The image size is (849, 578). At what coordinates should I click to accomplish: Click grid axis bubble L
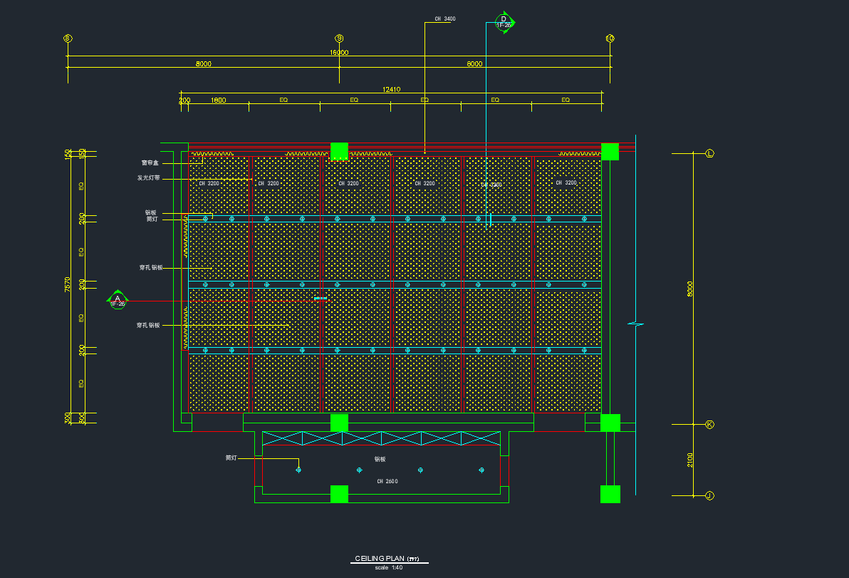(709, 153)
